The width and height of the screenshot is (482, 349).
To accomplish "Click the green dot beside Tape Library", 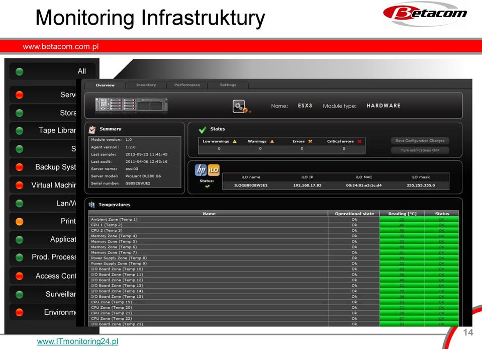I will [x=20, y=131].
